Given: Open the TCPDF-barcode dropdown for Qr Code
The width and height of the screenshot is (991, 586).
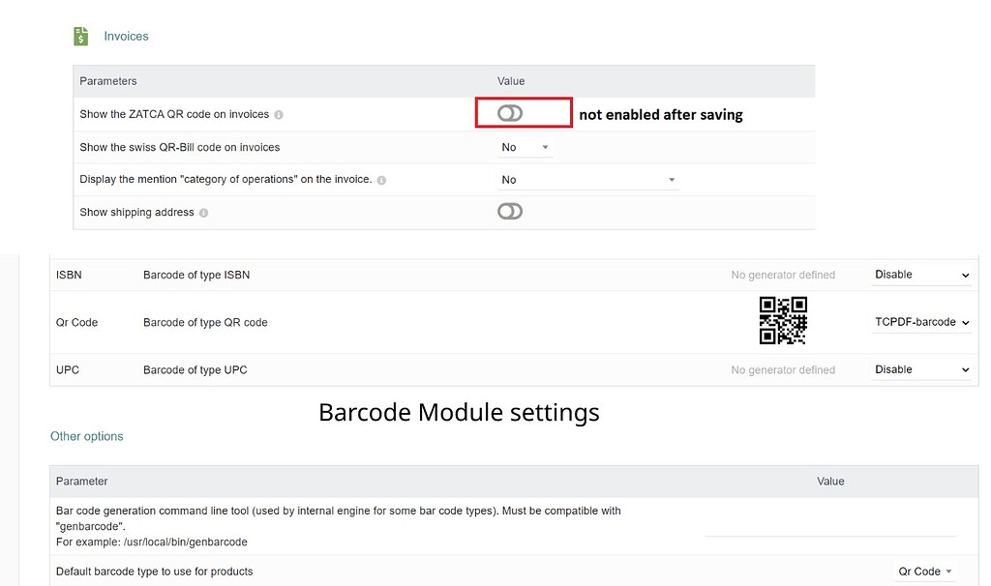Looking at the screenshot, I should [x=920, y=322].
